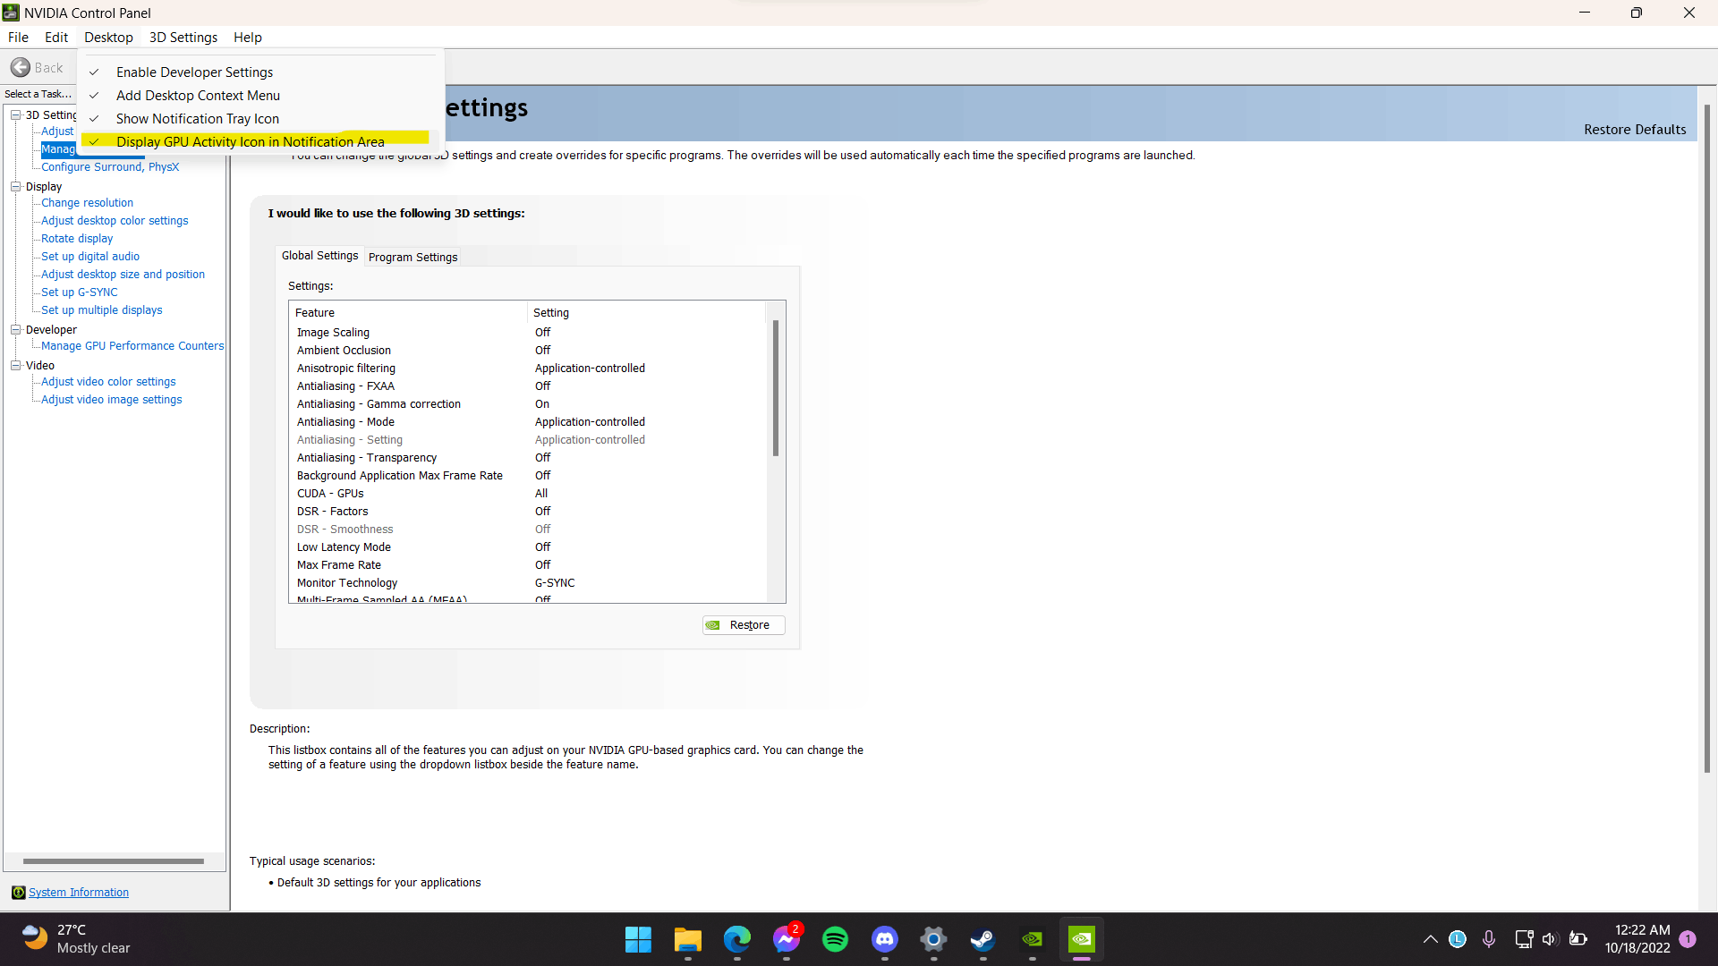
Task: Click the System Information icon
Action: pyautogui.click(x=18, y=893)
